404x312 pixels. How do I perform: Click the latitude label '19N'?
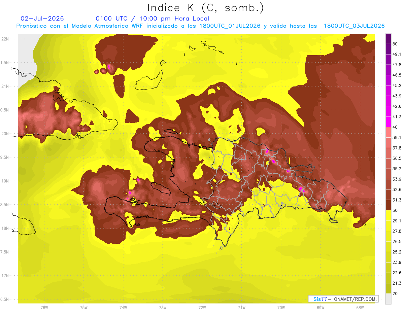pyautogui.click(x=5, y=181)
